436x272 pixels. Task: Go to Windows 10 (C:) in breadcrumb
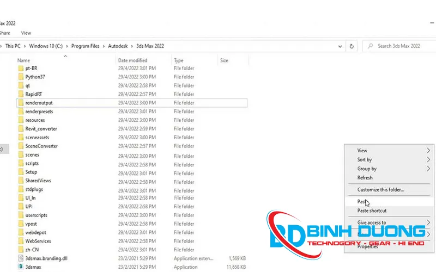[x=46, y=46]
